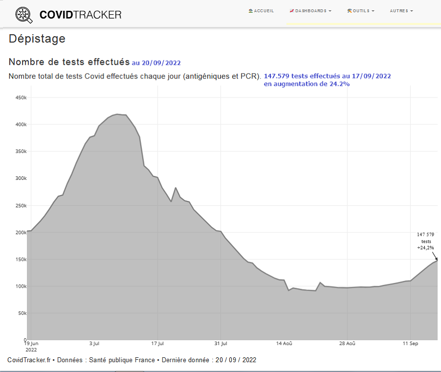Click the 'Dépistage' section heading
Image resolution: width=441 pixels, height=372 pixels.
[37, 39]
